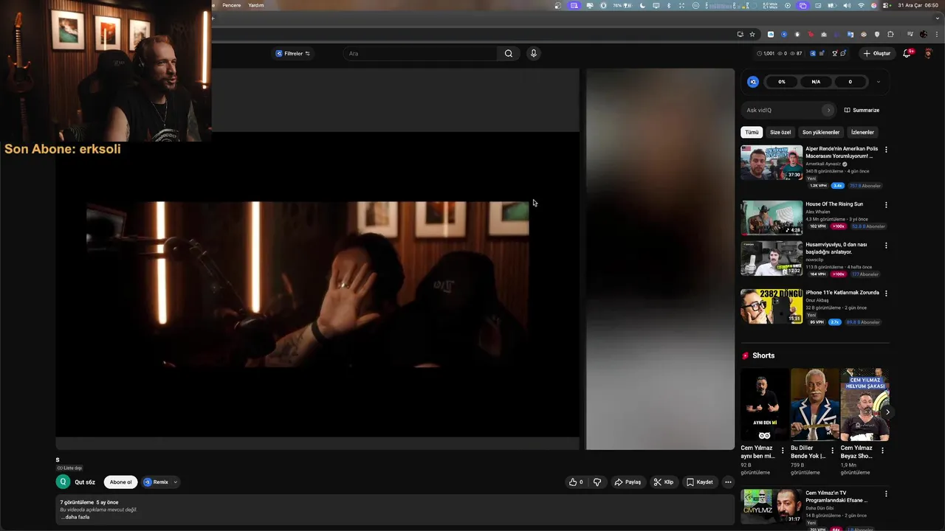The image size is (945, 531).
Task: Open iPhone 11'e Katlanmak Zorunda video
Action: (842, 292)
